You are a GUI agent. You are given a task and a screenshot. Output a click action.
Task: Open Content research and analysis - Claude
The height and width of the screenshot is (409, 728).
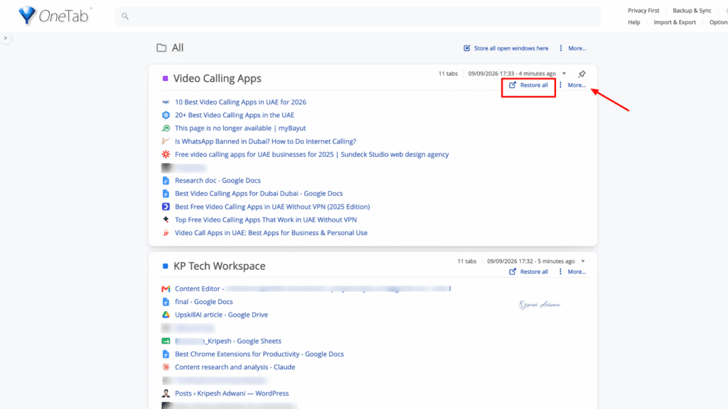point(235,367)
